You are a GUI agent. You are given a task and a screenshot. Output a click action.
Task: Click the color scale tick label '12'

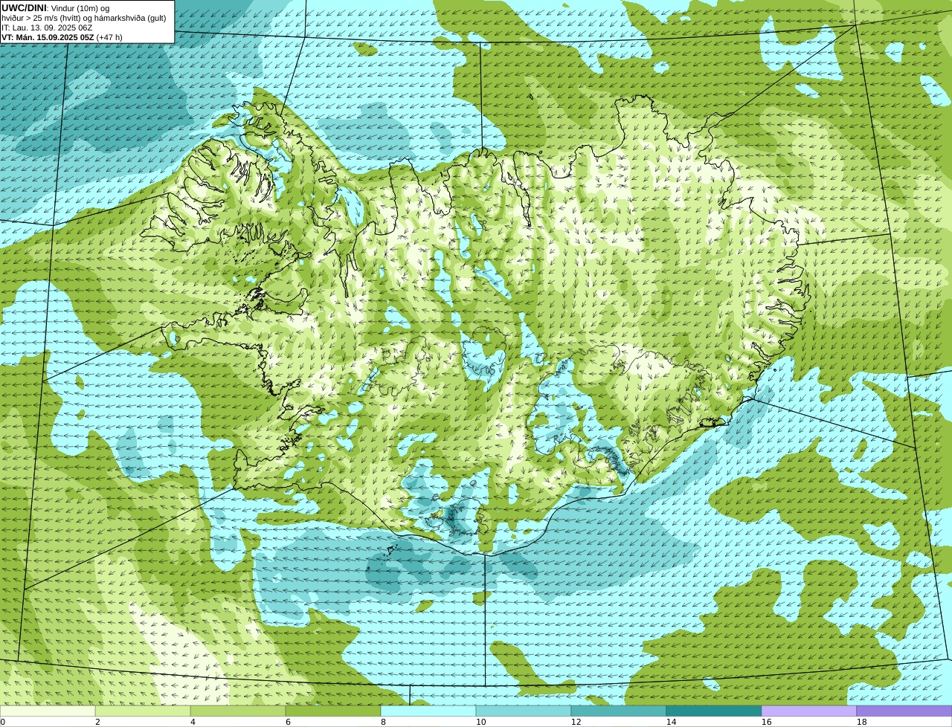tap(576, 722)
